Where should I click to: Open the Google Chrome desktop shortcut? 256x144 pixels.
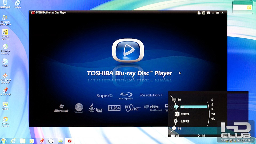point(5,122)
